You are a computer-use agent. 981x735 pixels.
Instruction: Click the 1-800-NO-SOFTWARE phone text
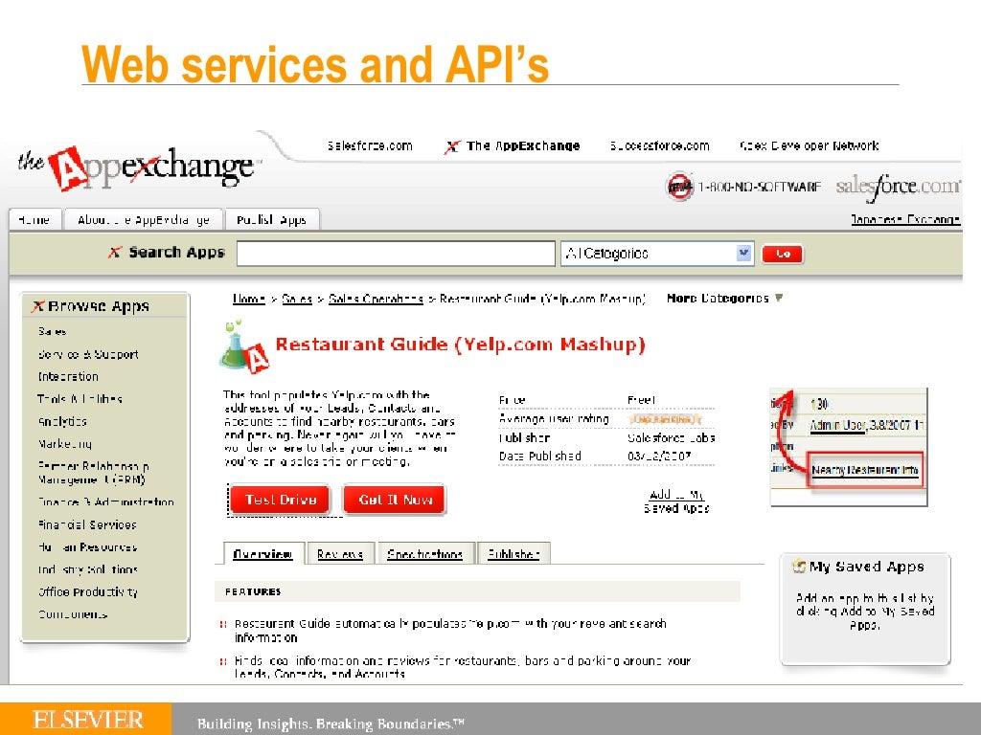click(760, 187)
